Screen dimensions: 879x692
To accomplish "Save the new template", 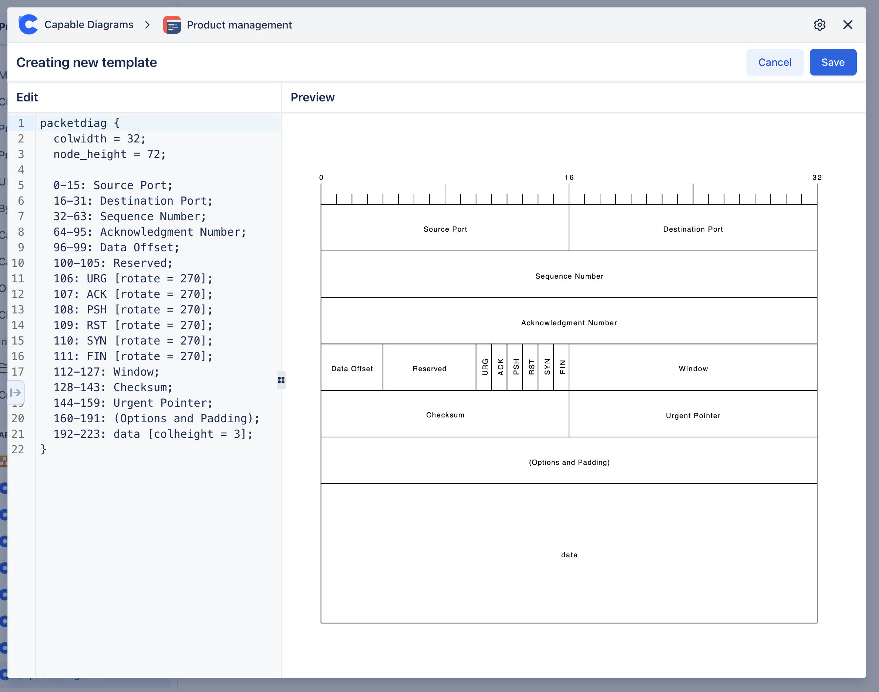I will [x=833, y=62].
